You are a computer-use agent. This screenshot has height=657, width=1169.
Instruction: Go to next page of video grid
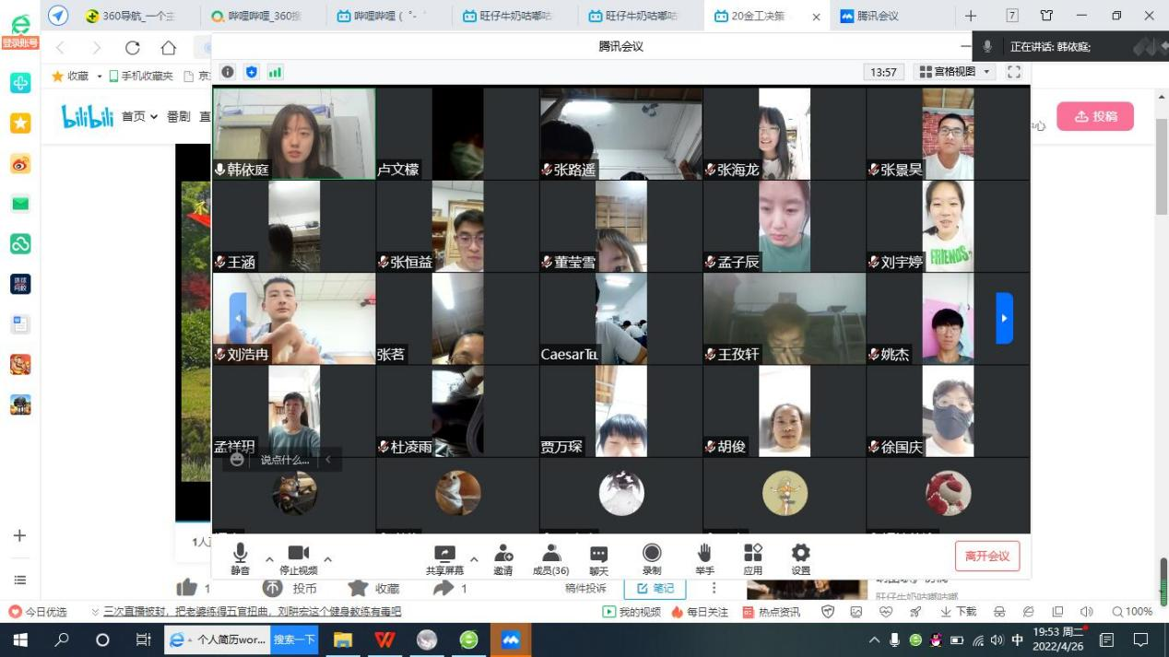pyautogui.click(x=1004, y=318)
